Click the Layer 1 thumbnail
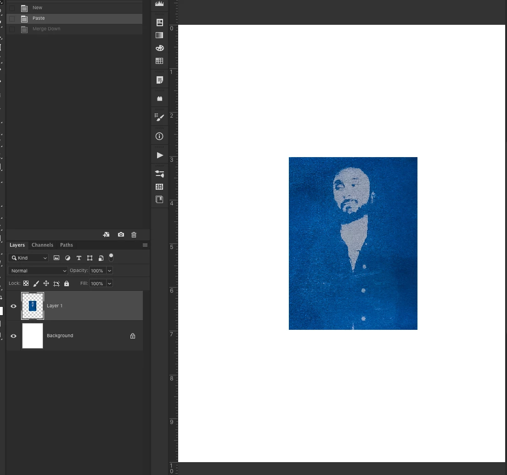 pos(32,306)
